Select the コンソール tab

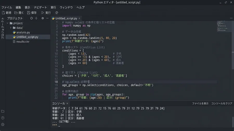point(58,103)
